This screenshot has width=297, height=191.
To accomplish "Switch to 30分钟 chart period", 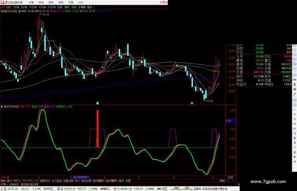I will (42, 7).
